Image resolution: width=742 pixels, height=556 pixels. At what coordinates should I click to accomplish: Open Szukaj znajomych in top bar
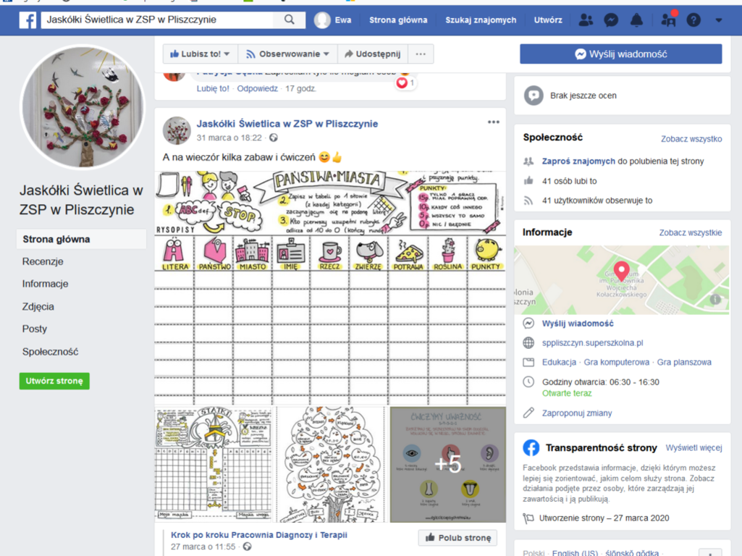coord(481,20)
